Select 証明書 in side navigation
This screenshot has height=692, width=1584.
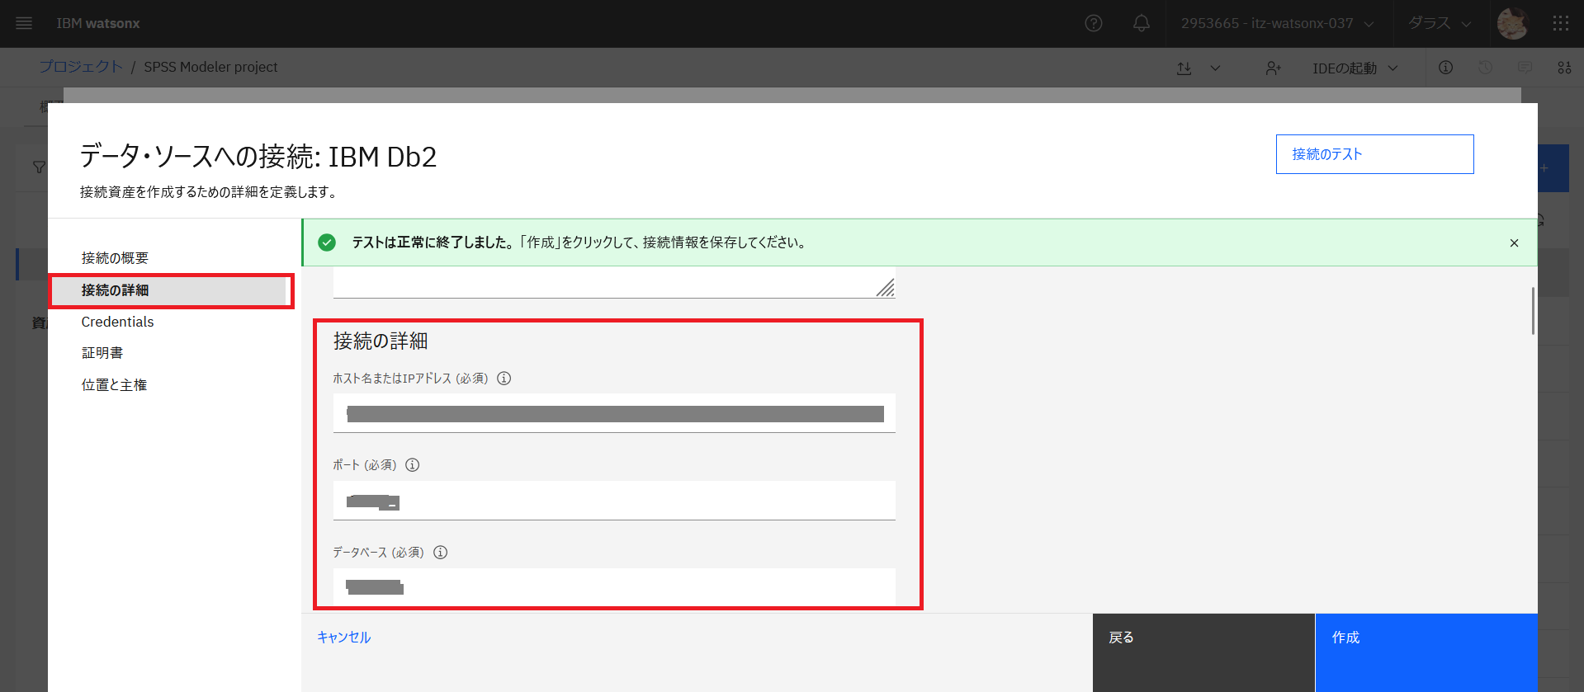point(102,353)
